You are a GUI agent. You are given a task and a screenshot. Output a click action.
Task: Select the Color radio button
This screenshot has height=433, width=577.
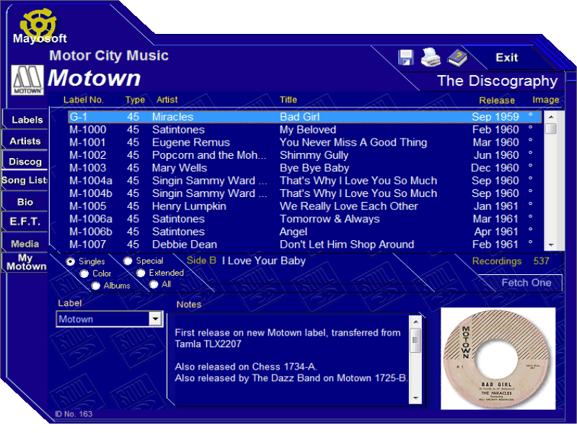[x=84, y=274]
